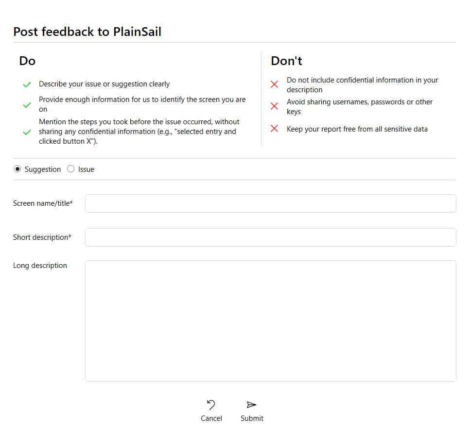Image resolution: width=470 pixels, height=433 pixels.
Task: Click the Submit button label
Action: click(252, 418)
